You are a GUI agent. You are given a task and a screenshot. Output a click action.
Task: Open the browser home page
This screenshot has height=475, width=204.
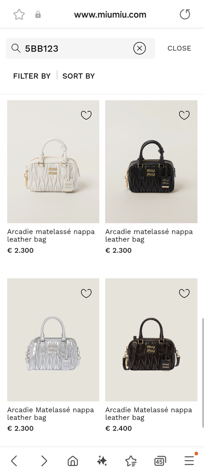tap(73, 461)
